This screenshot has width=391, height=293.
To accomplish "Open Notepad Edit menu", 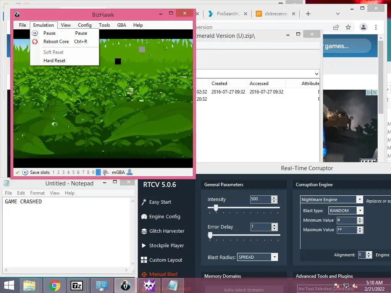I will 21,193.
